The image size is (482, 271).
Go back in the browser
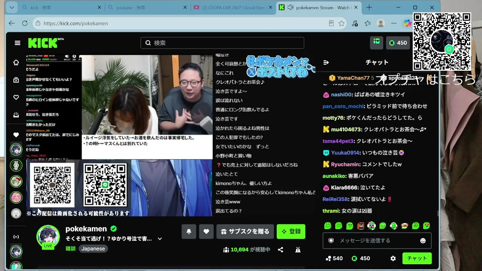12,23
